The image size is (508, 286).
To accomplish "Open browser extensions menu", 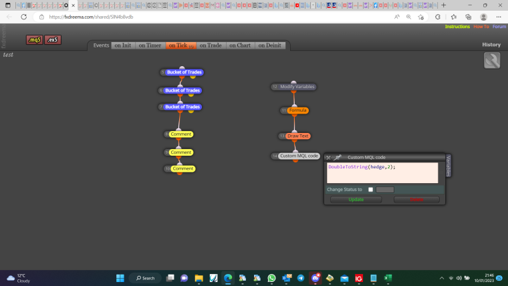I will [438, 17].
